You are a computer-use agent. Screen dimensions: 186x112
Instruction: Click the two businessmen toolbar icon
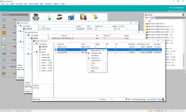click(60, 17)
